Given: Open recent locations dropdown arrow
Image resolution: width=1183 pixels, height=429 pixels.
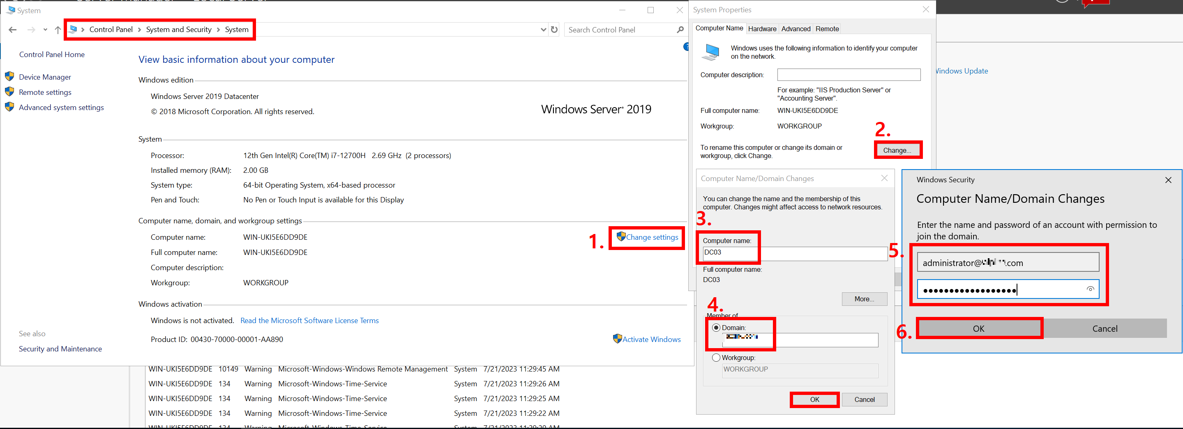Looking at the screenshot, I should [45, 30].
